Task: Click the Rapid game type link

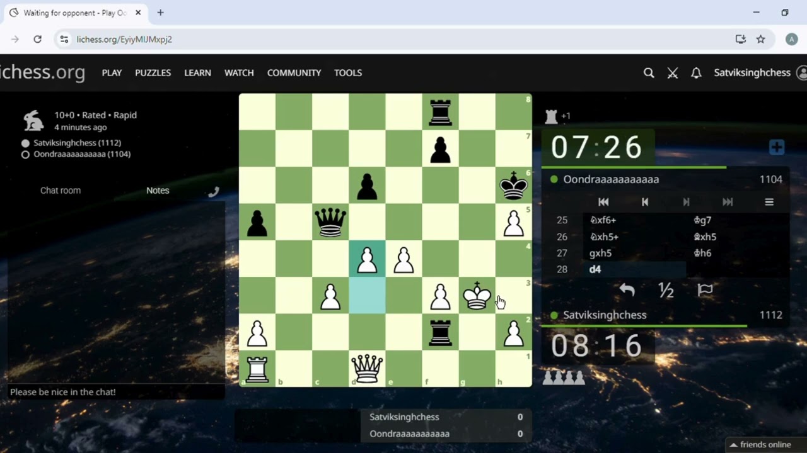Action: [x=124, y=115]
